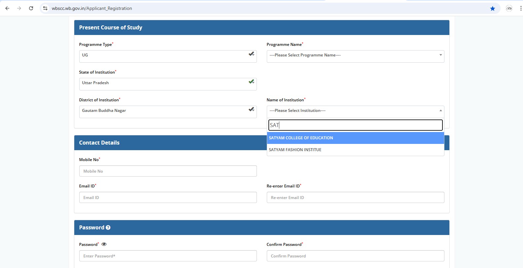The width and height of the screenshot is (523, 268).
Task: Open the Programme Type UG dropdown
Action: 167,56
